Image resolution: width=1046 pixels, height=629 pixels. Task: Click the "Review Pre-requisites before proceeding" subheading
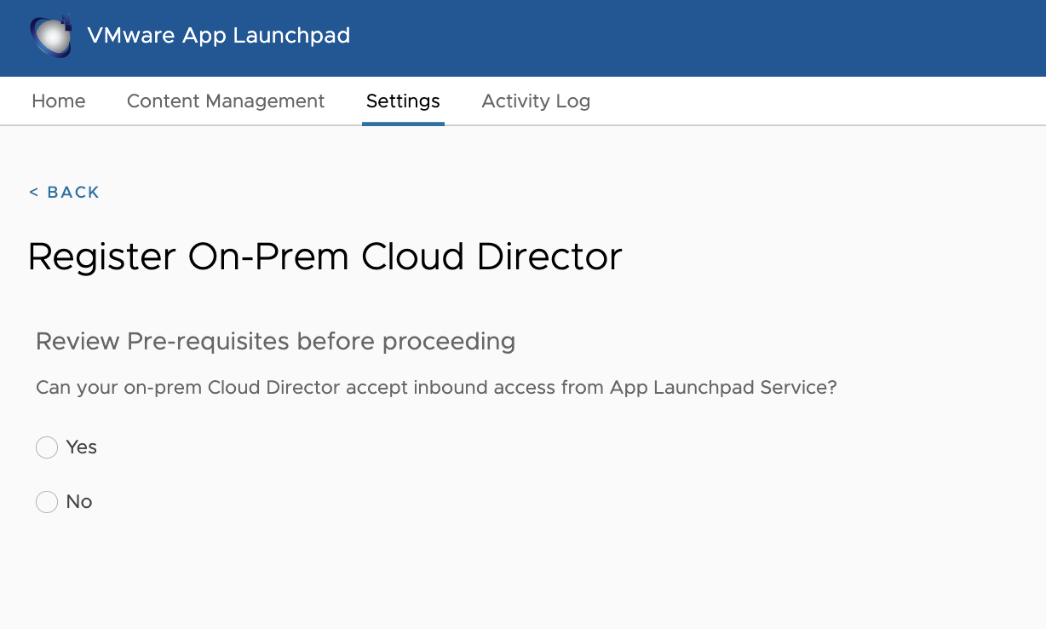(x=275, y=342)
